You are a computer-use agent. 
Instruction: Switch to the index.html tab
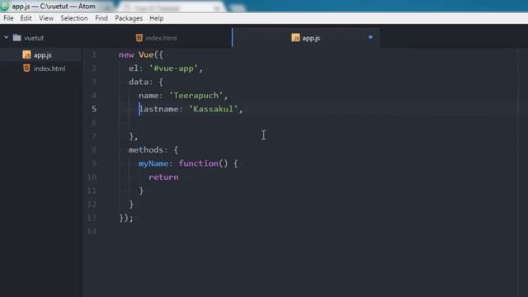click(x=157, y=38)
